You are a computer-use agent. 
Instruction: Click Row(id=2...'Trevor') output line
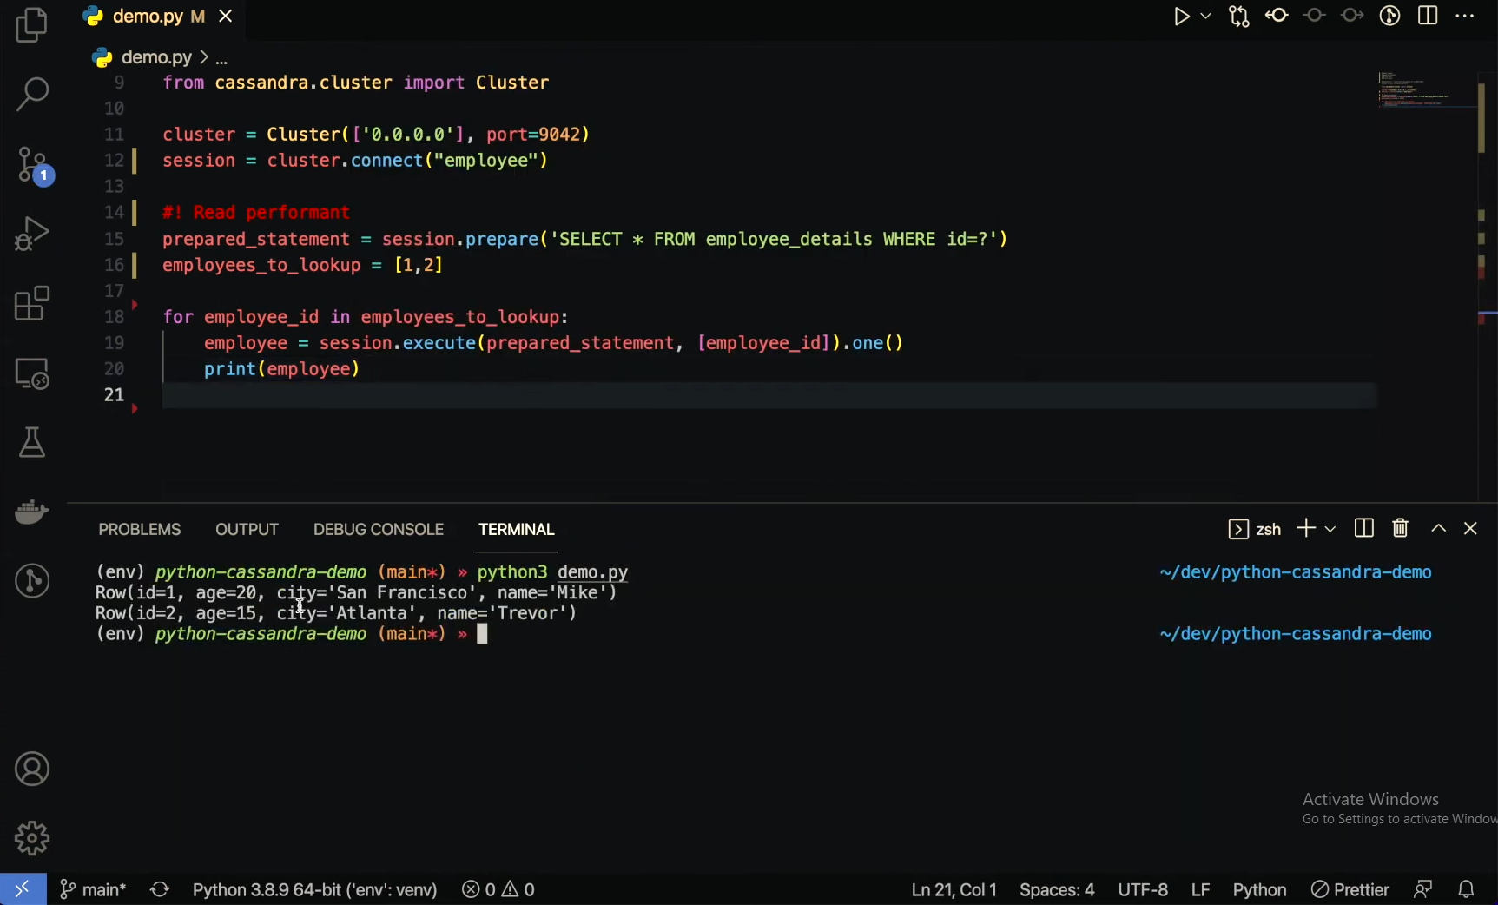pyautogui.click(x=336, y=614)
